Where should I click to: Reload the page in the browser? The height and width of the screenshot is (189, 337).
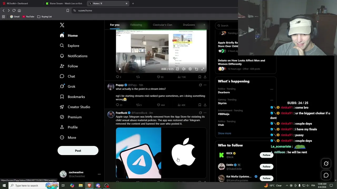(14, 10)
